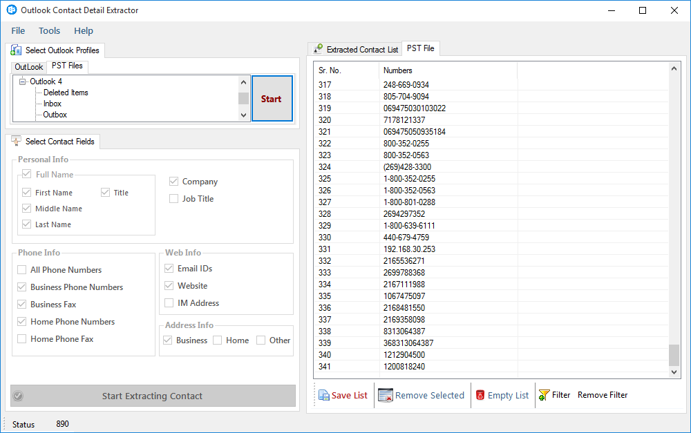Switch to the OutLook tab

(x=29, y=67)
